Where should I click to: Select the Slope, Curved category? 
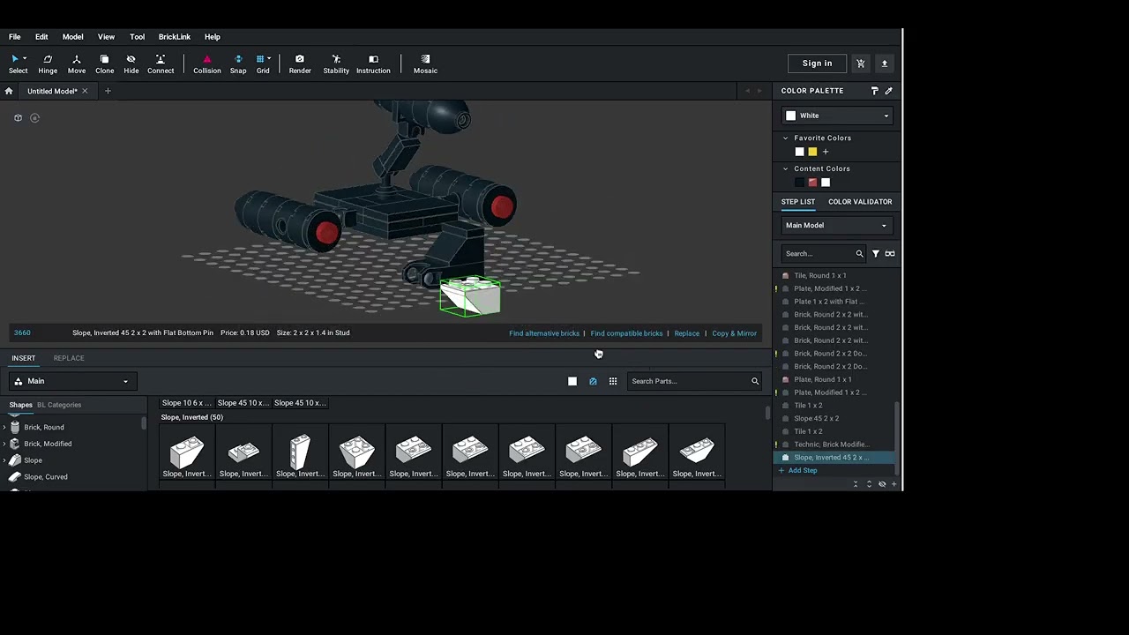46,477
